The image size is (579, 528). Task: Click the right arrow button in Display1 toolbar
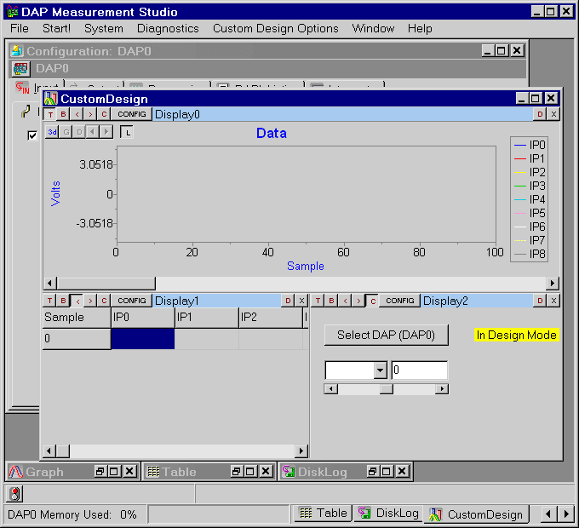(90, 301)
